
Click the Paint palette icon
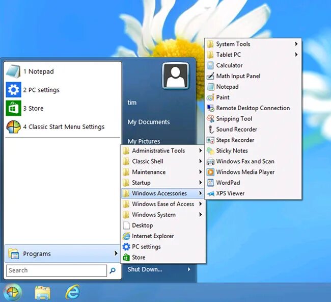[210, 97]
